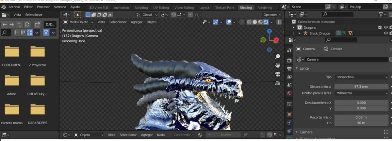Expand the Black_Dragon outliner item
This screenshot has height=141, width=392.
[x=299, y=33]
